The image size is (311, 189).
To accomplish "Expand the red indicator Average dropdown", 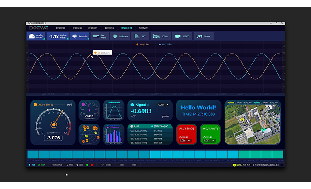I will [184, 141].
